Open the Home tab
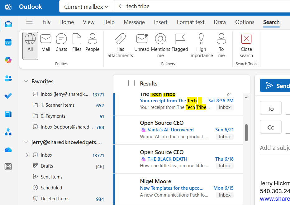 coord(67,22)
